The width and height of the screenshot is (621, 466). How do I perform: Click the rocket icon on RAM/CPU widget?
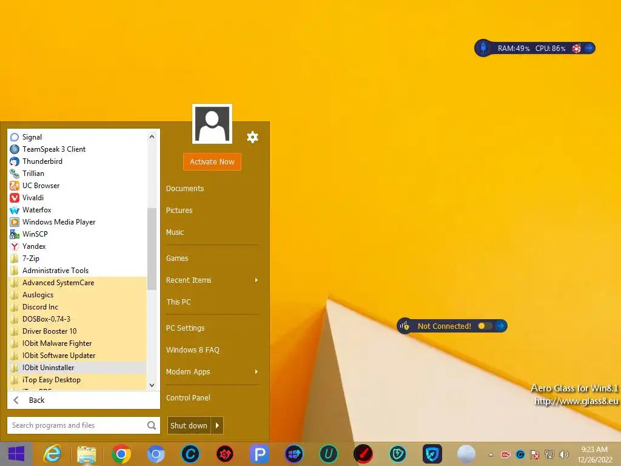(483, 48)
